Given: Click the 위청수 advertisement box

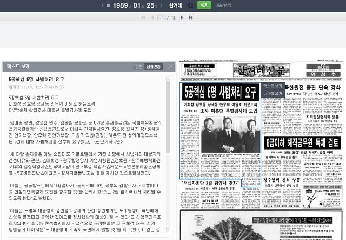Looking at the screenshot, I should [323, 70].
